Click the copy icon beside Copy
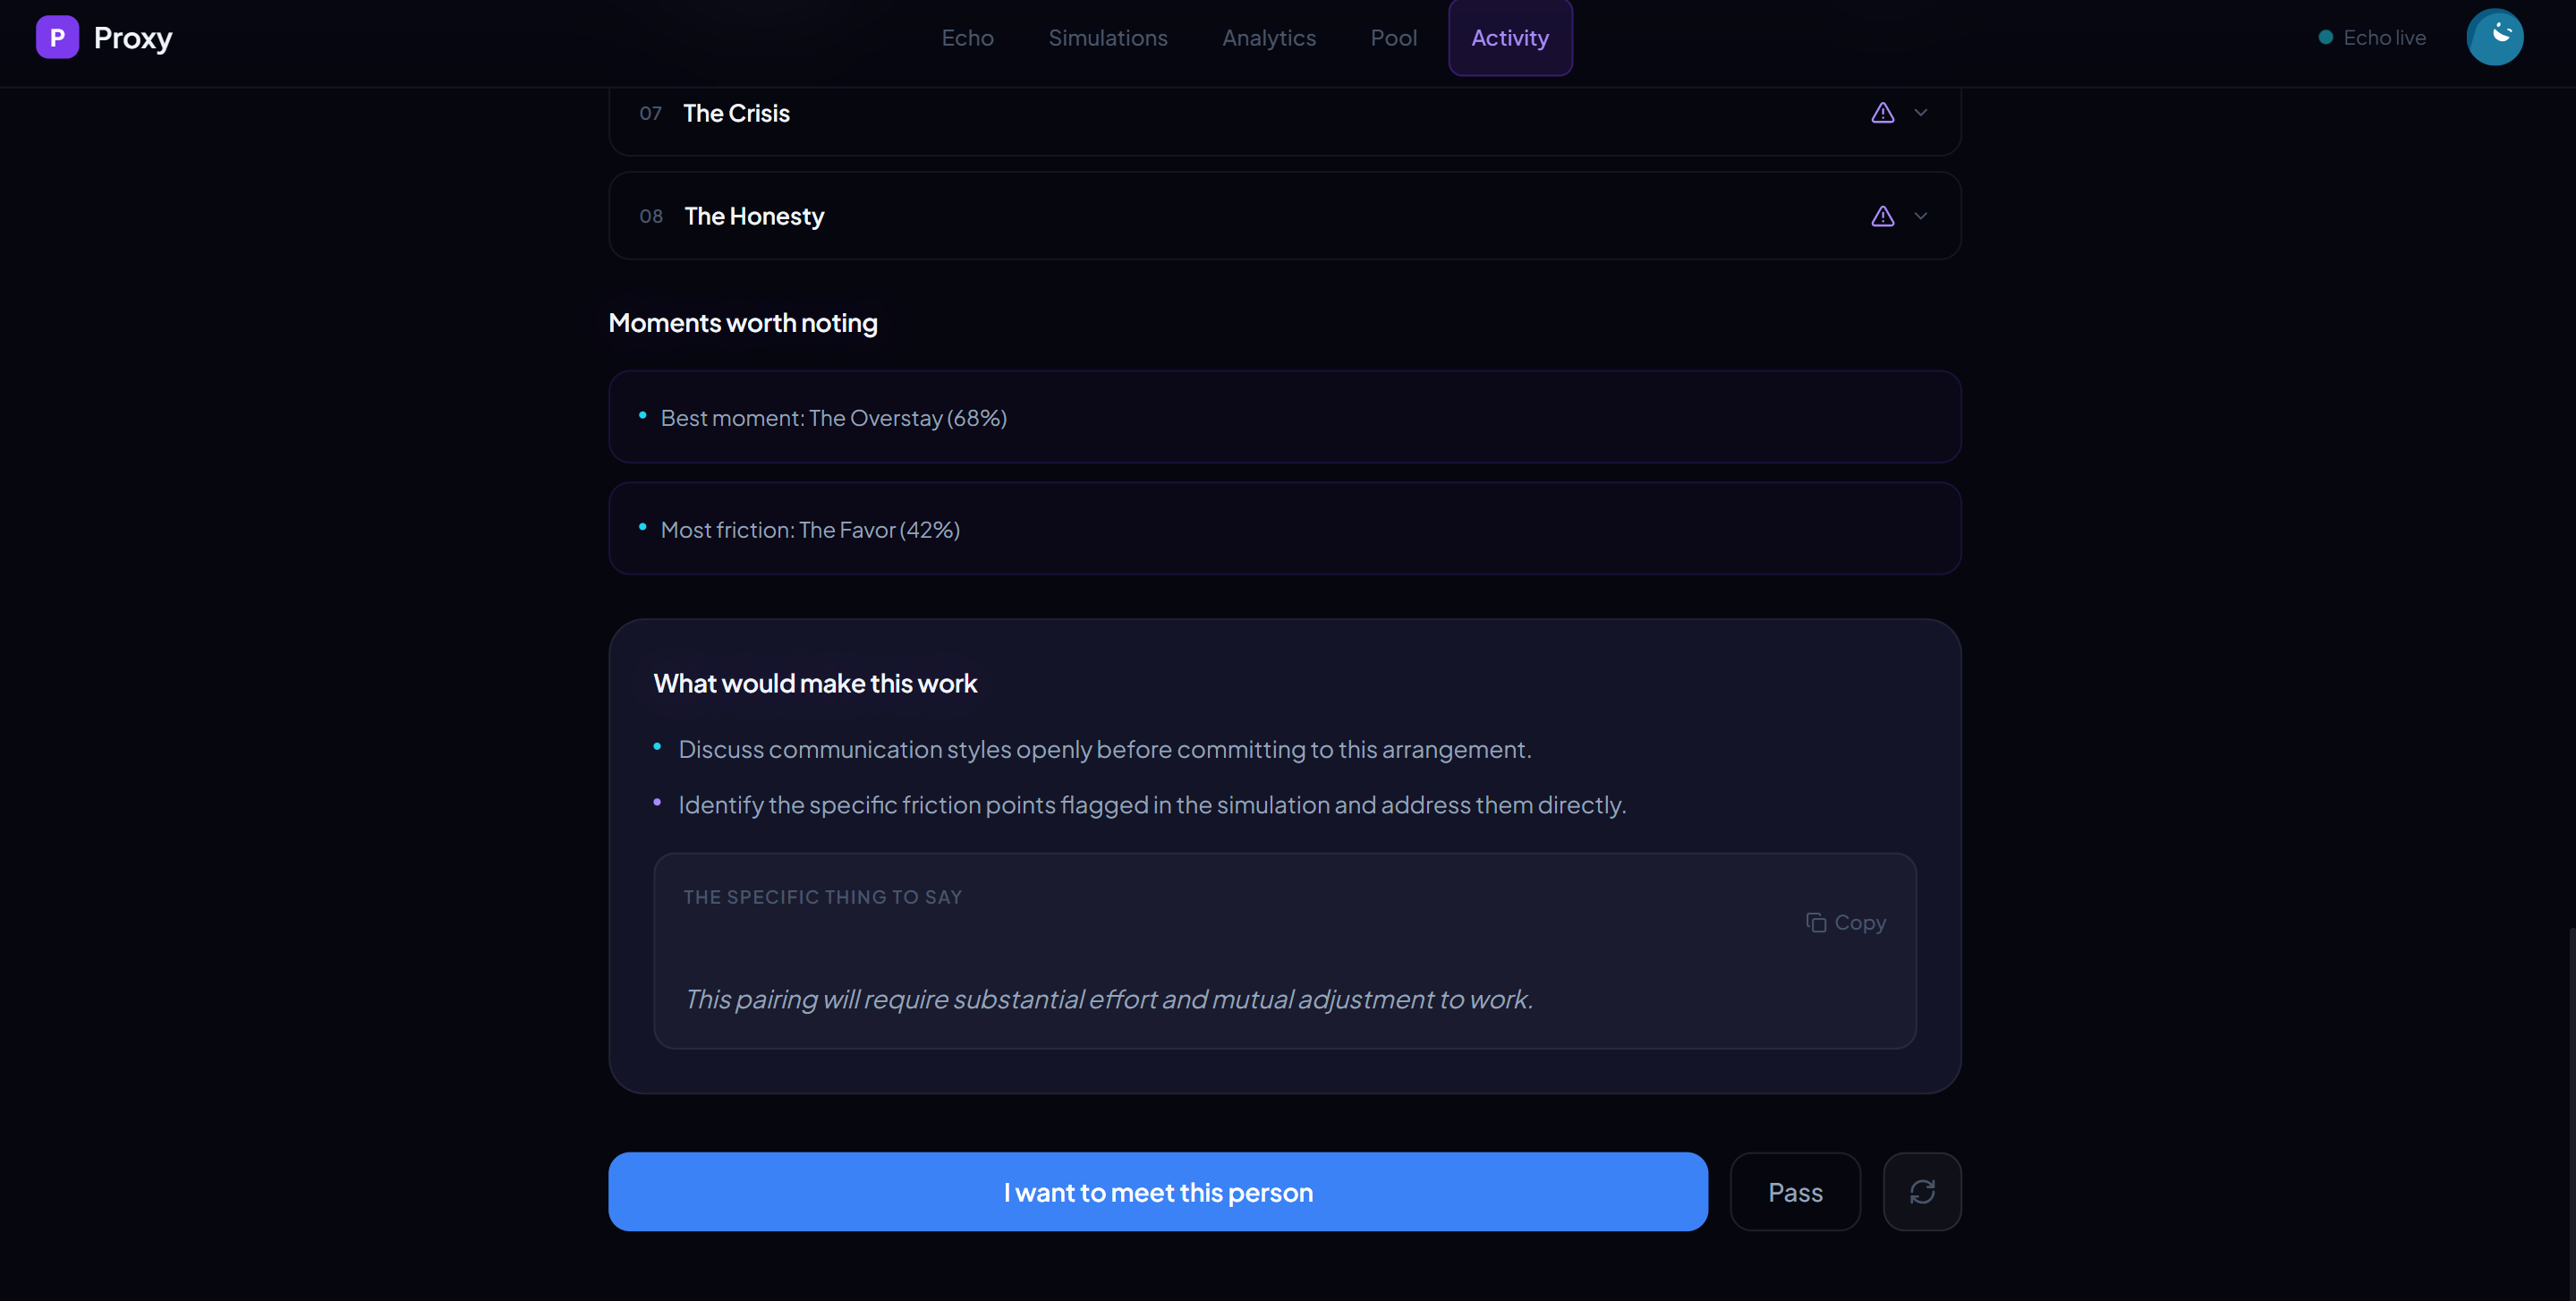The height and width of the screenshot is (1301, 2576). [1816, 922]
